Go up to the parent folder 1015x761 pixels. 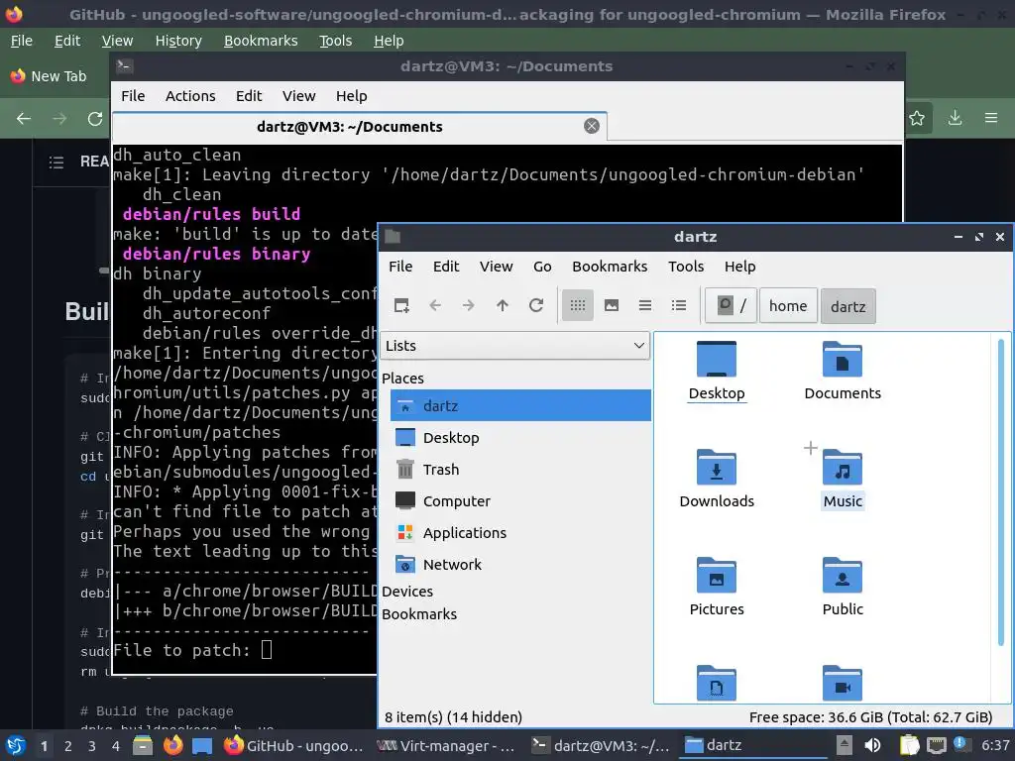tap(503, 305)
